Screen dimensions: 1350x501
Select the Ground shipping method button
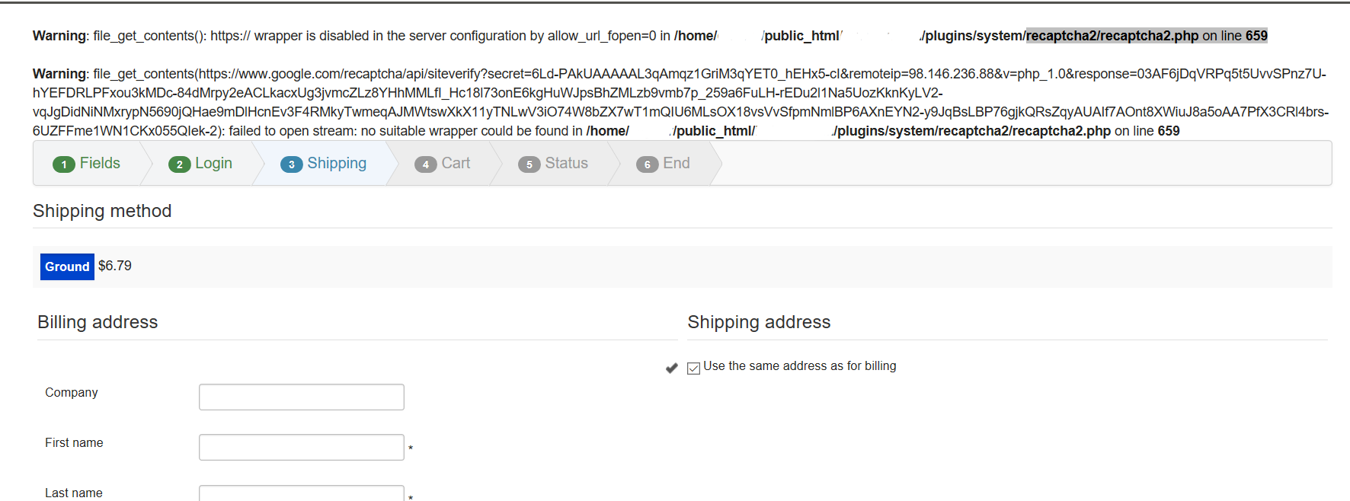[67, 266]
